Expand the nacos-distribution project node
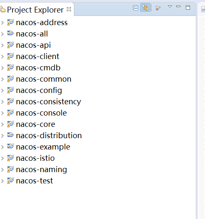Image resolution: width=205 pixels, height=219 pixels. [x=3, y=136]
